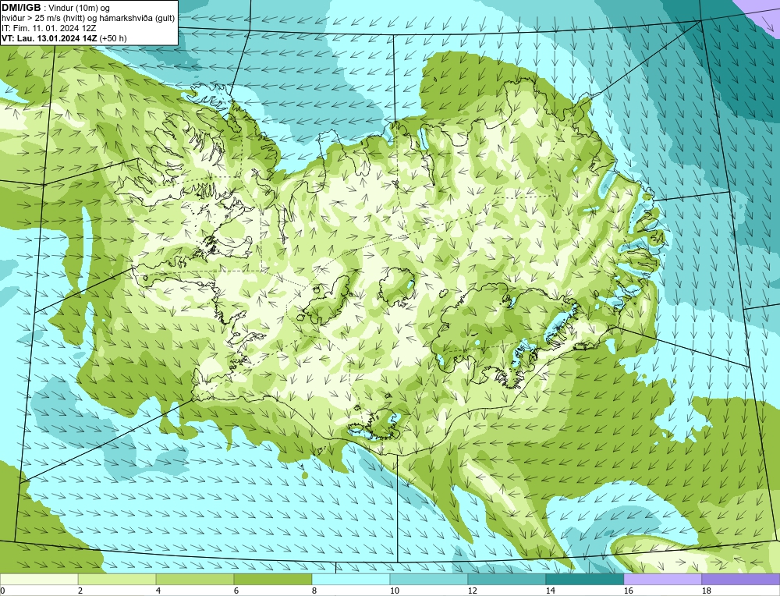Click the 8–10 m/s light cyan legend swatch

click(351, 579)
